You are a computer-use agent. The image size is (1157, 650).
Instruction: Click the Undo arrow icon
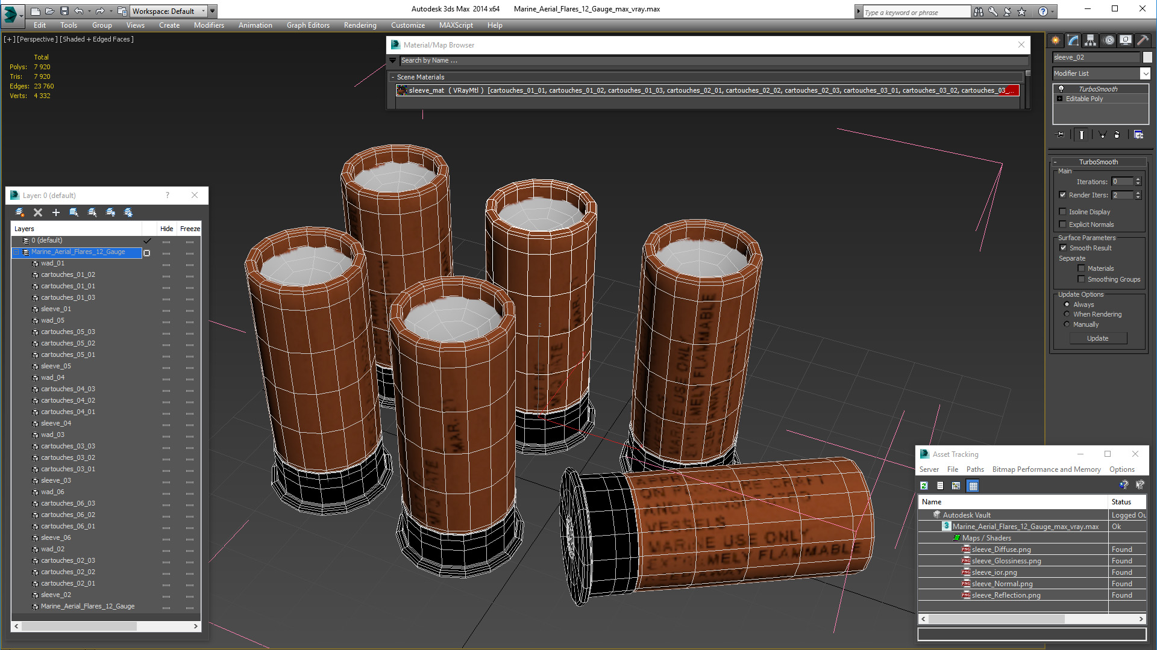79,11
